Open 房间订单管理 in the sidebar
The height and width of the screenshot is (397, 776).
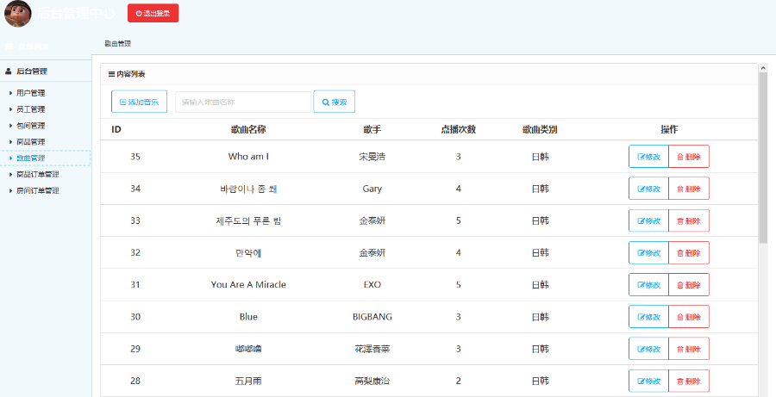(38, 190)
